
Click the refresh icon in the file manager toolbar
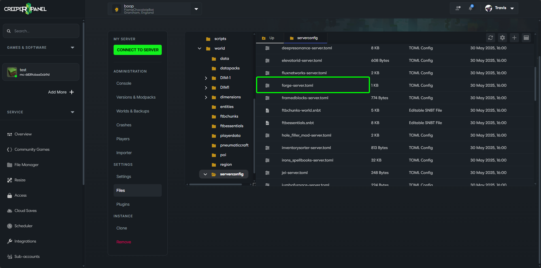coord(490,38)
